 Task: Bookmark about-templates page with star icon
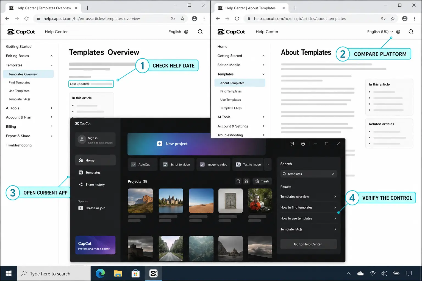393,19
